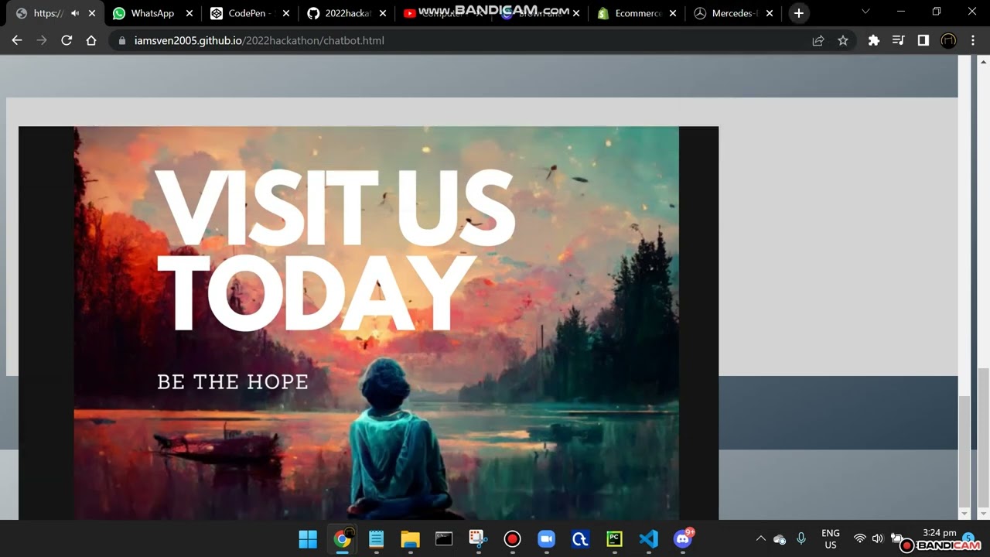Viewport: 990px width, 557px height.
Task: Open the ENG US language switcher
Action: click(x=830, y=538)
